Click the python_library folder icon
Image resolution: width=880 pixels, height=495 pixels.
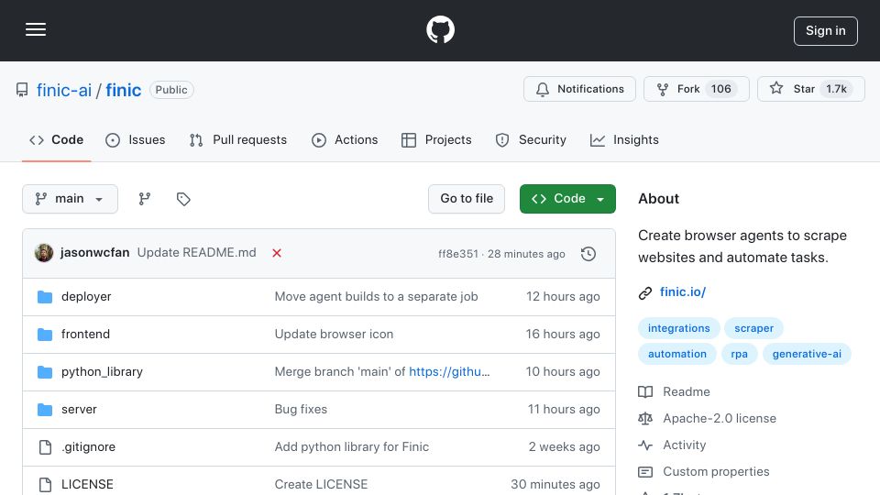click(45, 372)
